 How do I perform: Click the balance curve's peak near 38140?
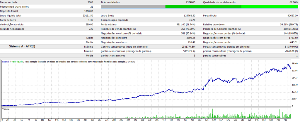click(x=288, y=65)
